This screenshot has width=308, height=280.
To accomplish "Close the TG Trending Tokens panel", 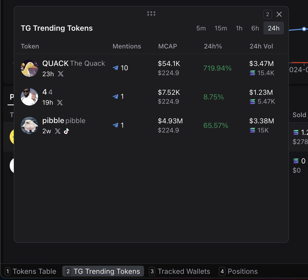I will point(279,14).
